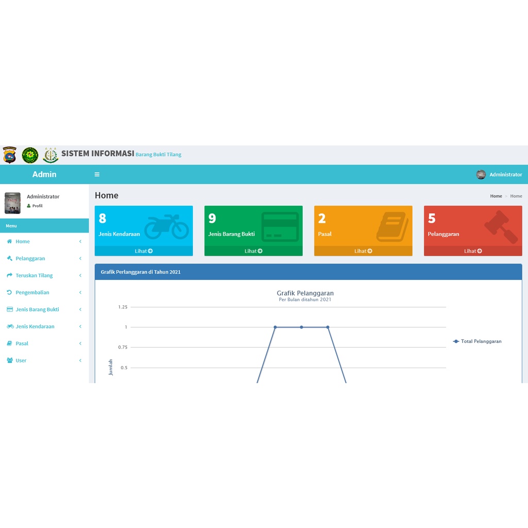Click the Barang Bukti Tilang subtitle
The width and height of the screenshot is (528, 528).
pos(158,155)
